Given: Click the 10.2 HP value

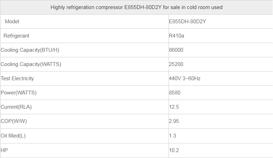Looking at the screenshot, I should (174, 150).
